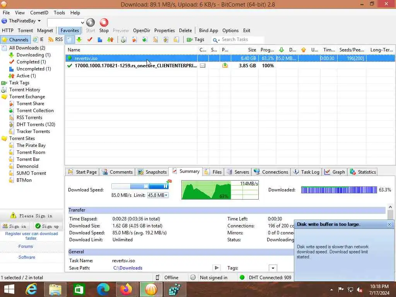396x297 pixels.
Task: Click the Tags toolbar button
Action: pyautogui.click(x=195, y=40)
